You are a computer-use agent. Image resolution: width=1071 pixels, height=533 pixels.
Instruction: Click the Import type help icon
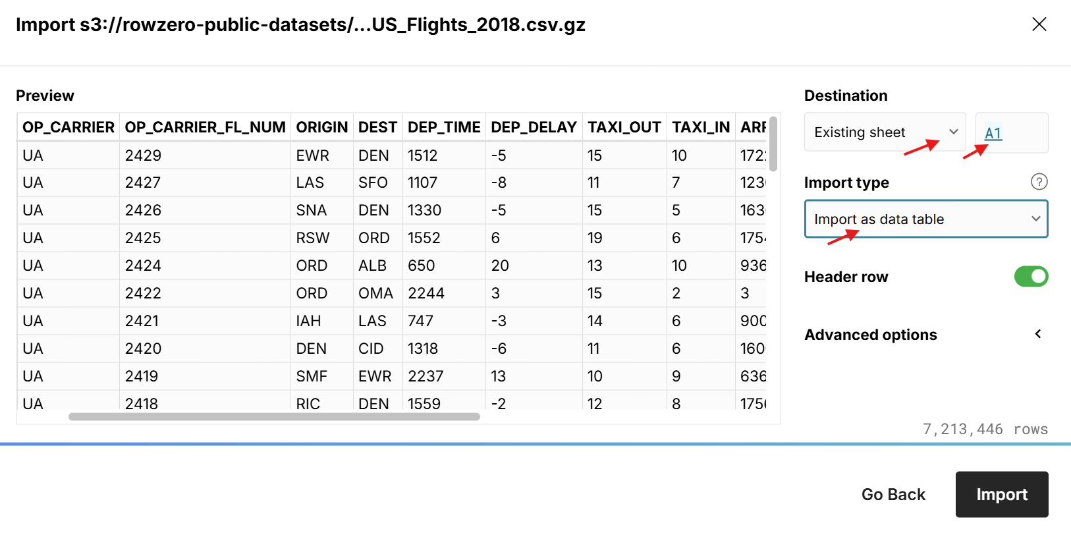[x=1039, y=182]
